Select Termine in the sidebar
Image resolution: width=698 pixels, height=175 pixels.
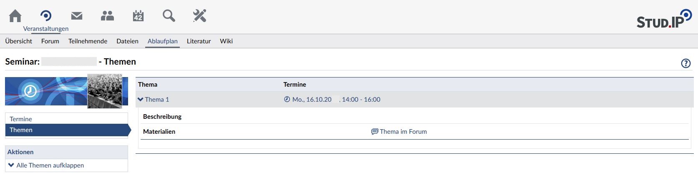pyautogui.click(x=21, y=119)
